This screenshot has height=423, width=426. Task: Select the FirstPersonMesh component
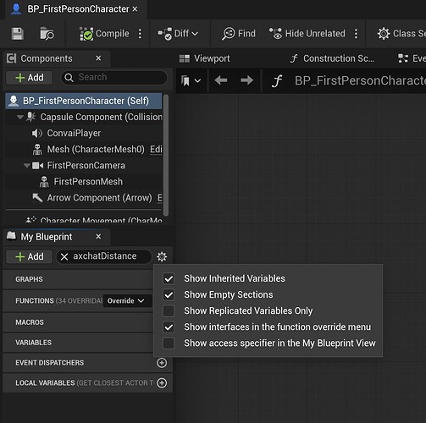[84, 182]
